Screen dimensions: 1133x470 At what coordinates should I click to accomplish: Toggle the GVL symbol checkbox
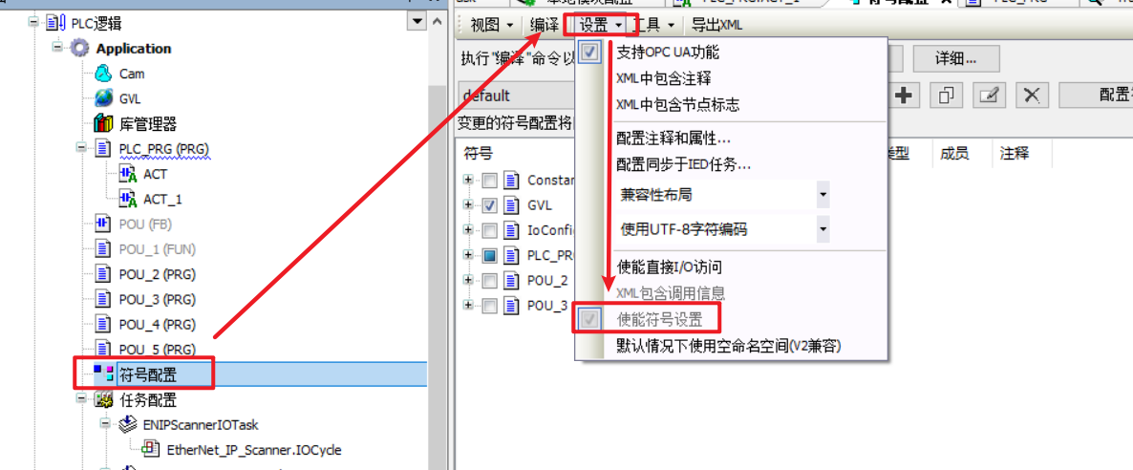pos(489,205)
